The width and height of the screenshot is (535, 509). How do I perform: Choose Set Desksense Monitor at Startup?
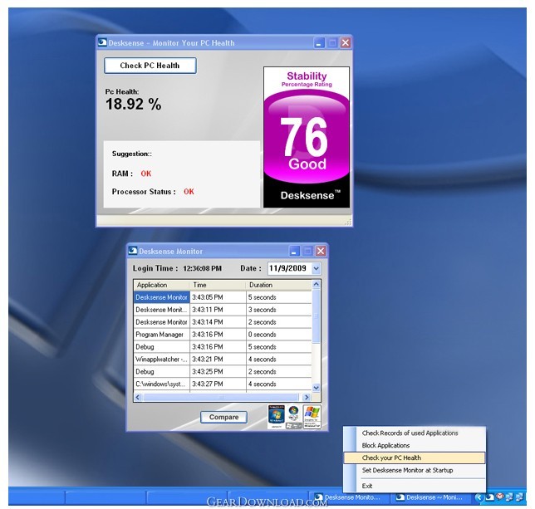pos(407,470)
